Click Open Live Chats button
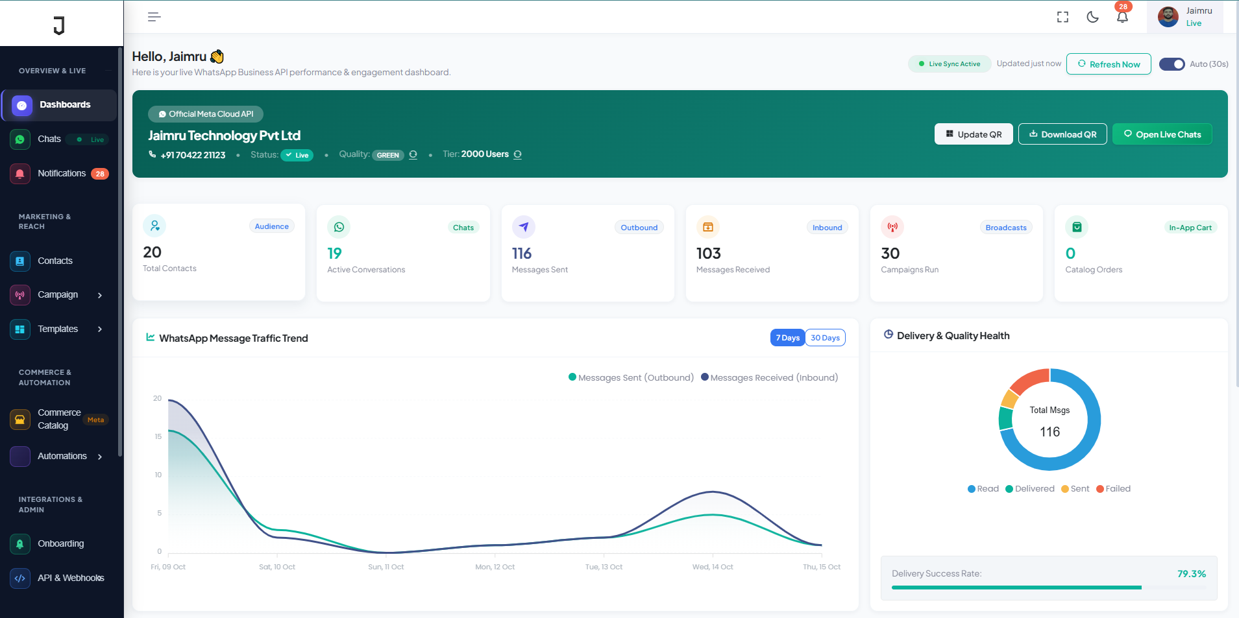This screenshot has height=618, width=1239. pos(1162,134)
